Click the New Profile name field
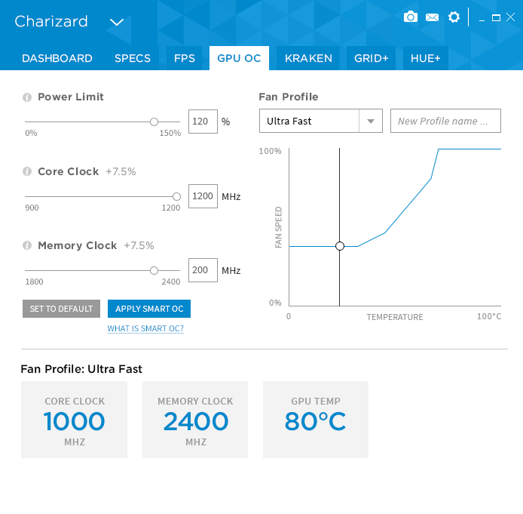The image size is (523, 514). [445, 121]
